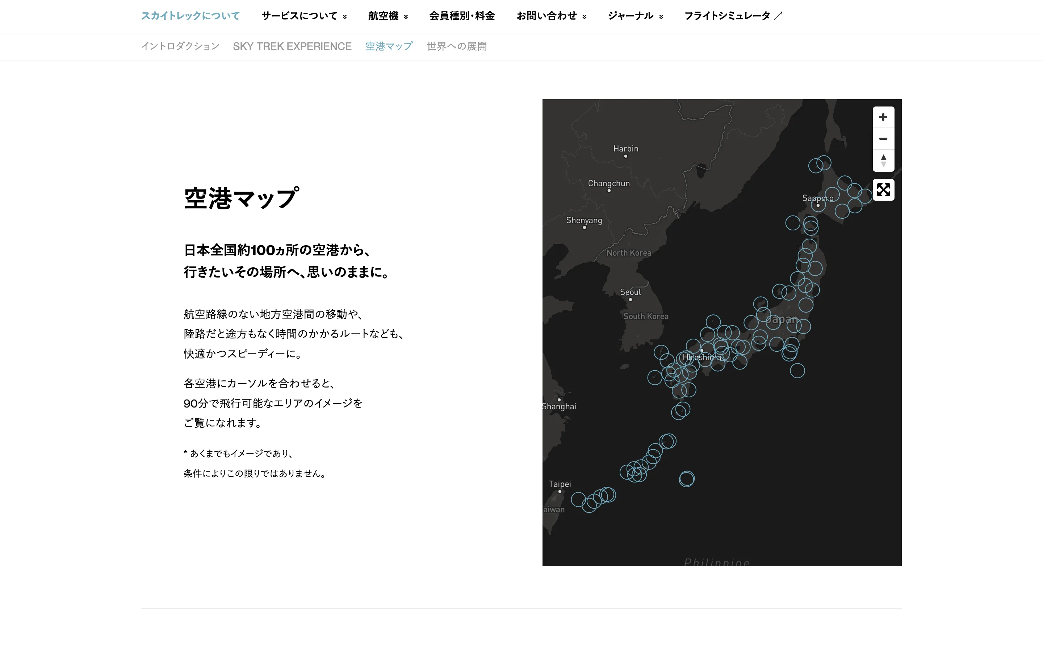Click the Changchun label on the map
This screenshot has height=652, width=1043.
pyautogui.click(x=608, y=184)
